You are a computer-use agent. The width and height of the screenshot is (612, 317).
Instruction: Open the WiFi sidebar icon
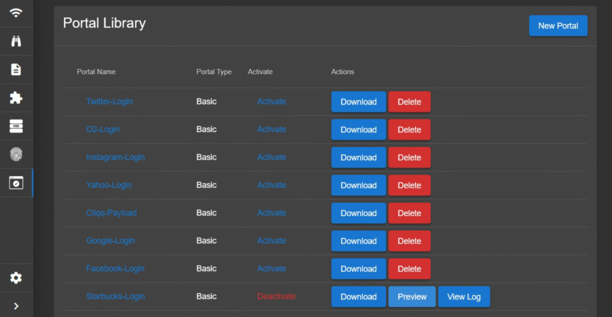pyautogui.click(x=16, y=13)
